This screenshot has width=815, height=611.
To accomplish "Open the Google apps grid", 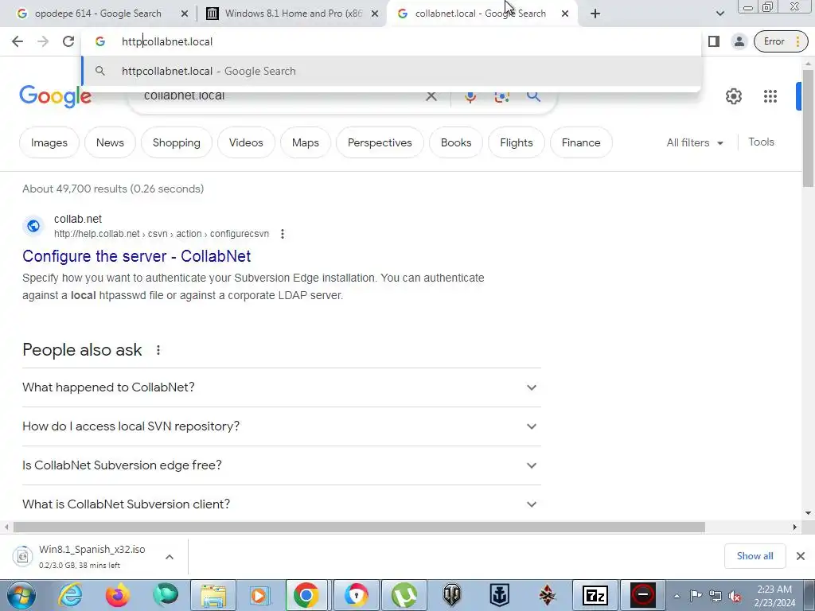I will (x=770, y=96).
